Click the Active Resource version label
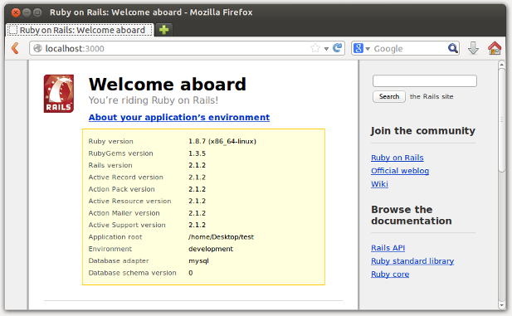 (x=129, y=201)
